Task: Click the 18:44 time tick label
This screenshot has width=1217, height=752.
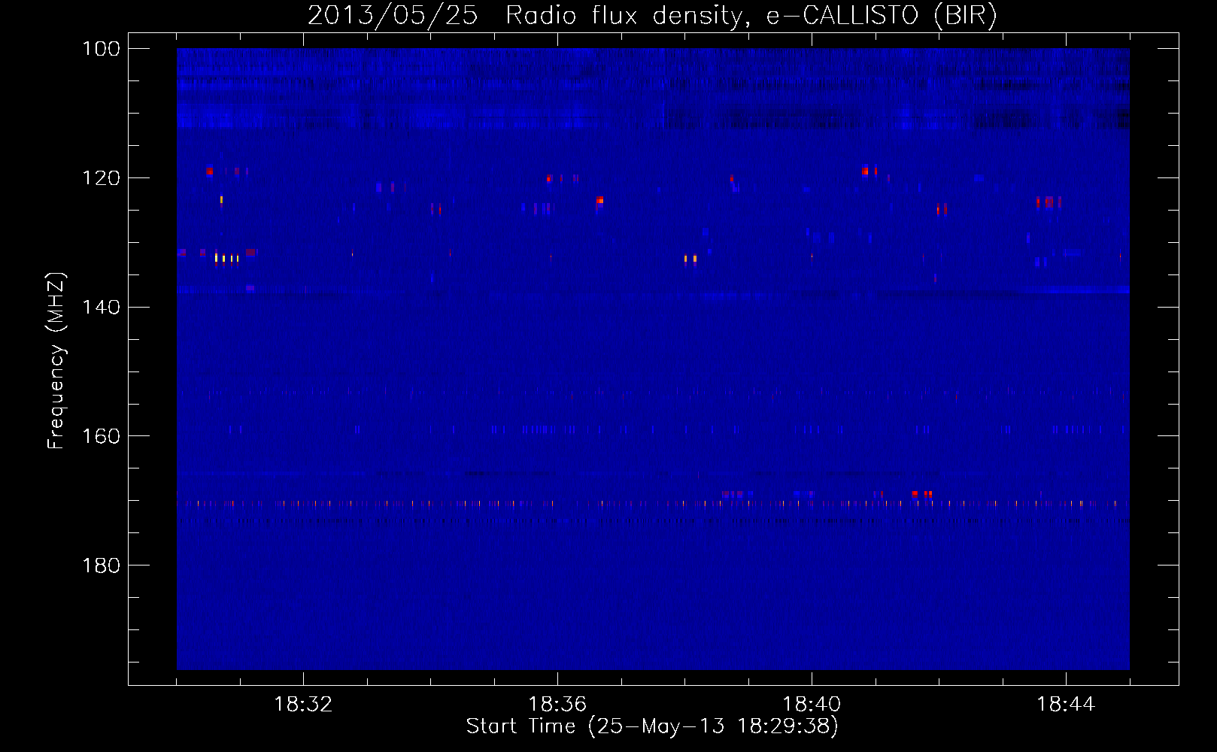Action: 1066,704
